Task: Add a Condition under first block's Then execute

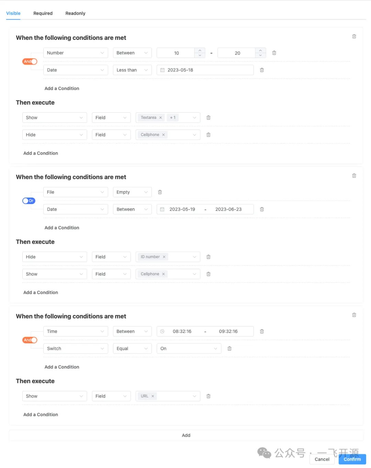Action: [x=41, y=153]
